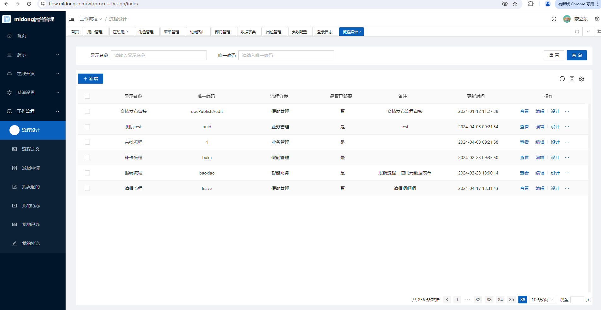Click the 查询 search button
Image resolution: width=601 pixels, height=310 pixels.
577,55
